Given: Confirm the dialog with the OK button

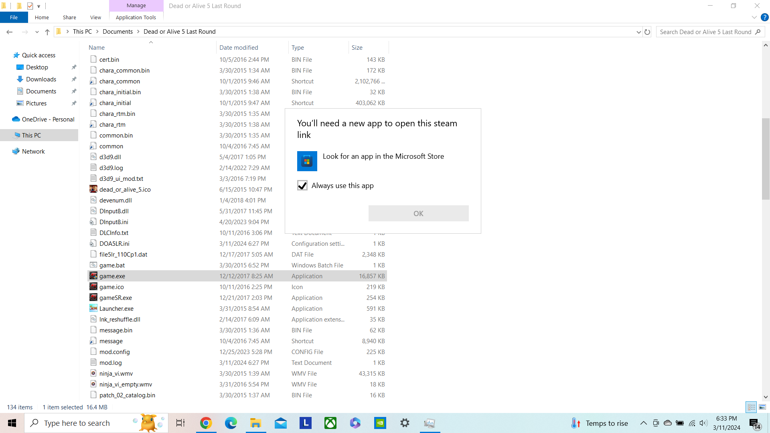Looking at the screenshot, I should click(418, 213).
